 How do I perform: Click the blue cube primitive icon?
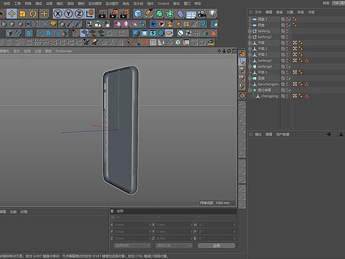pyautogui.click(x=138, y=14)
